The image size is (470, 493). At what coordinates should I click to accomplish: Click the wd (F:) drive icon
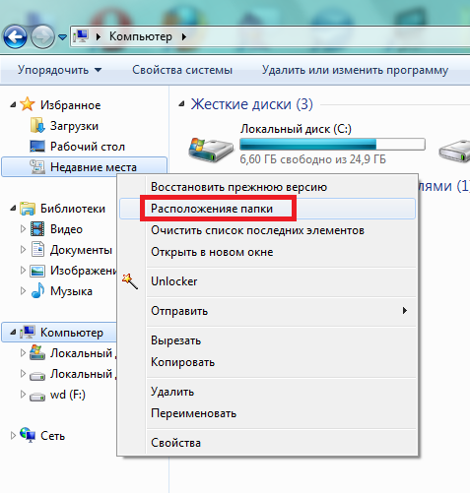pos(37,396)
